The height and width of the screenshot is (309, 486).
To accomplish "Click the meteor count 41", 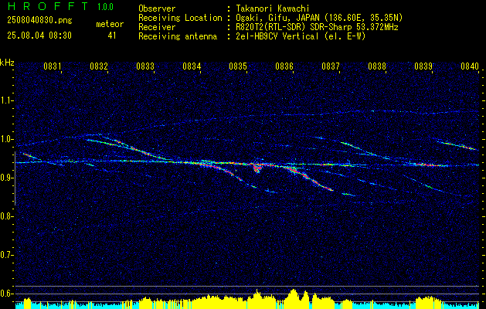I will 112,36.
